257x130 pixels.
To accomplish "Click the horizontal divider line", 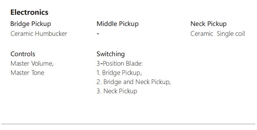I will click(128, 124).
